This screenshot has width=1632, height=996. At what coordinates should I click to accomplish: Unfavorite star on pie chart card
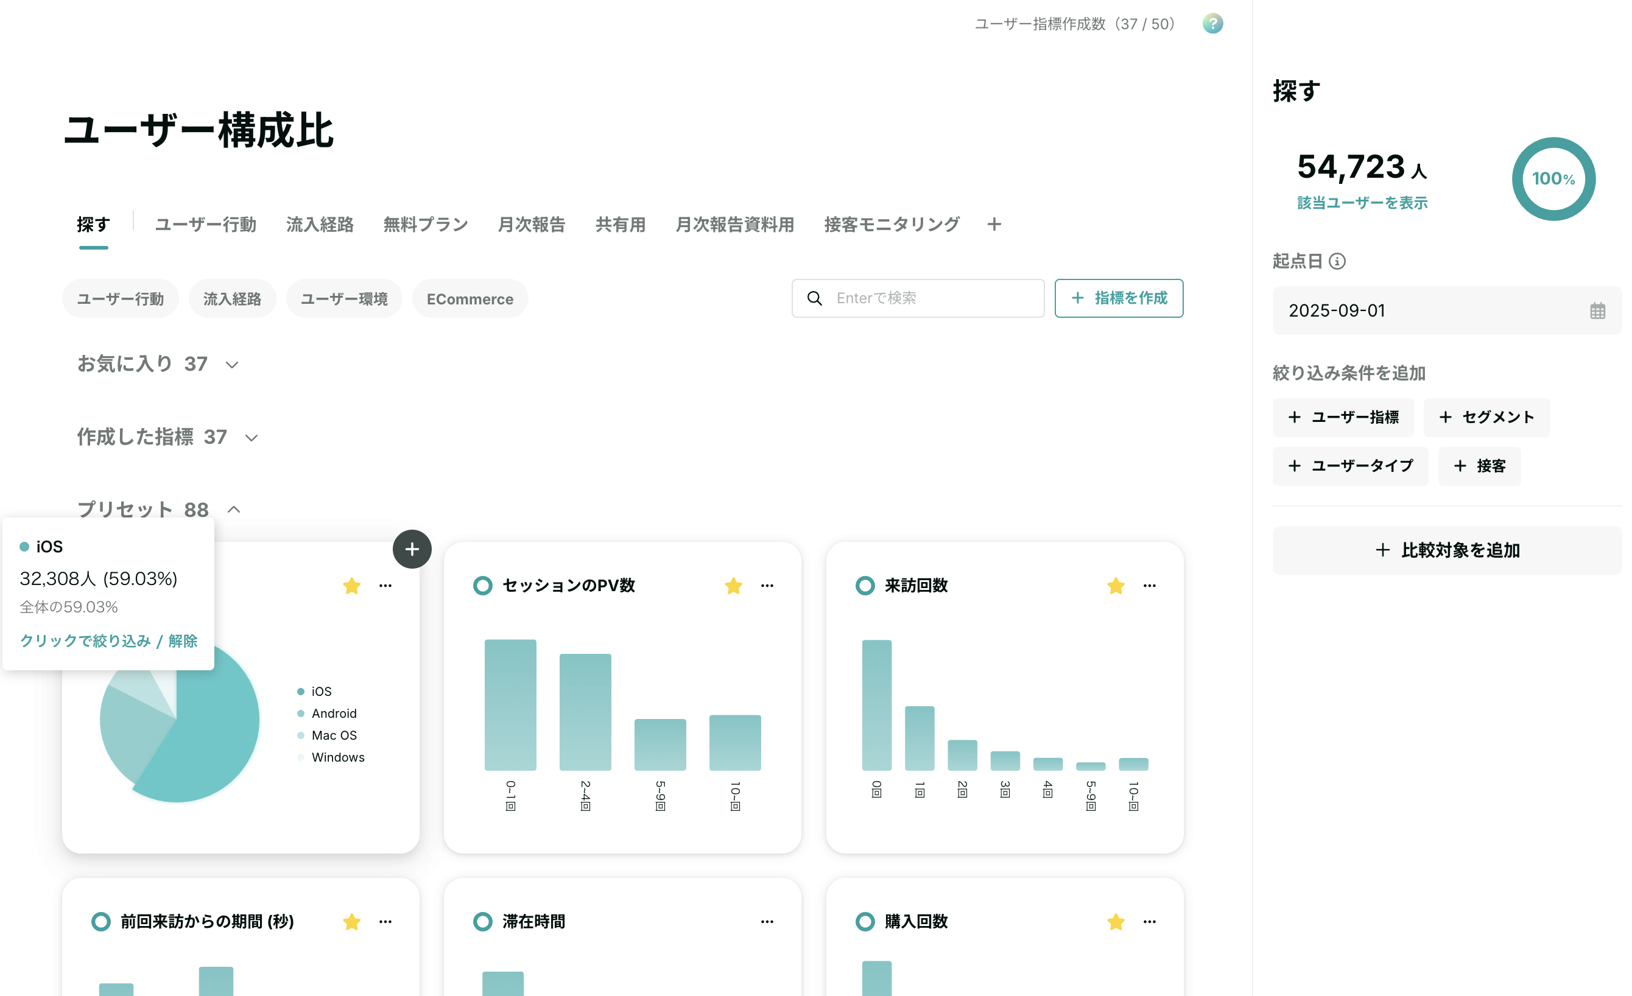point(352,586)
